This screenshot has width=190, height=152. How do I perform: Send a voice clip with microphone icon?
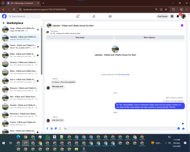point(47,128)
